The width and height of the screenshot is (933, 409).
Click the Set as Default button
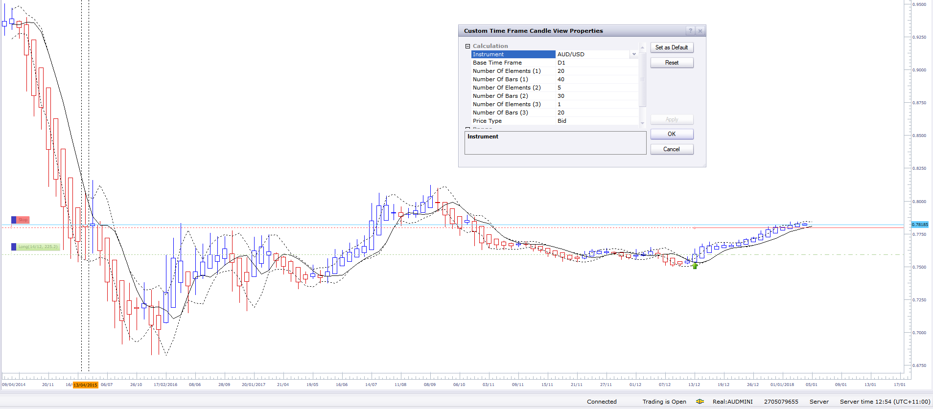point(672,47)
